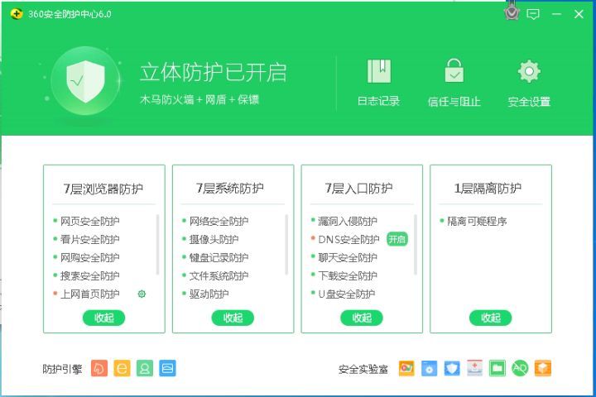Select 隔离可疑程序 item
The width and height of the screenshot is (596, 397).
[x=477, y=221]
